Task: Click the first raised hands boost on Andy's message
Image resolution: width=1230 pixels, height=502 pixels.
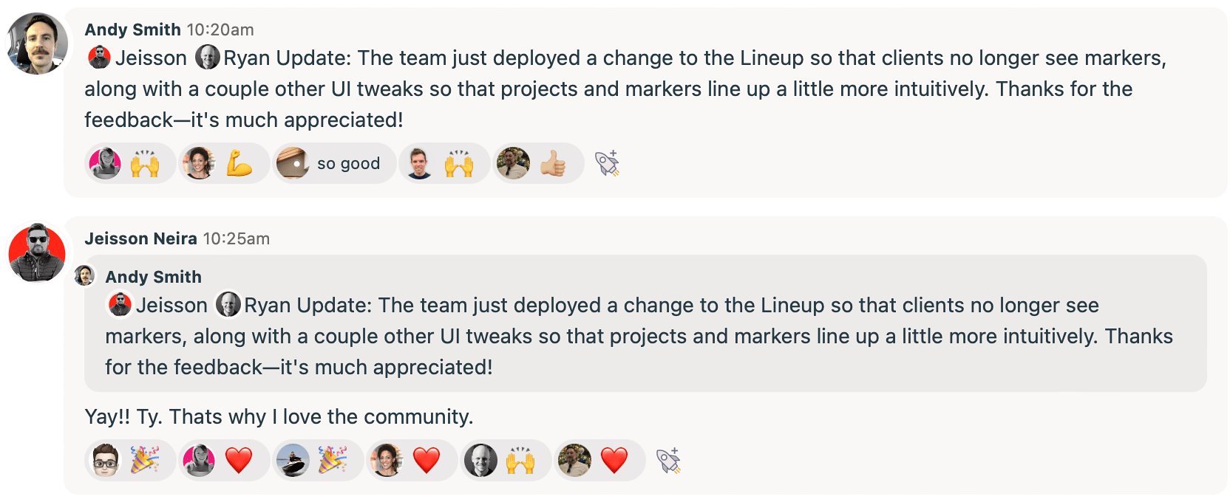Action: click(131, 163)
